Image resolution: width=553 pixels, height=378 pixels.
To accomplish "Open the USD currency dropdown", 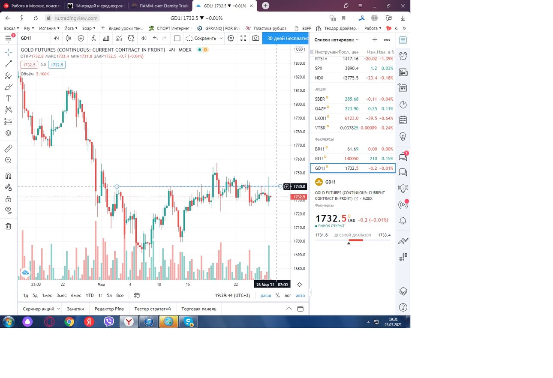I will click(300, 49).
